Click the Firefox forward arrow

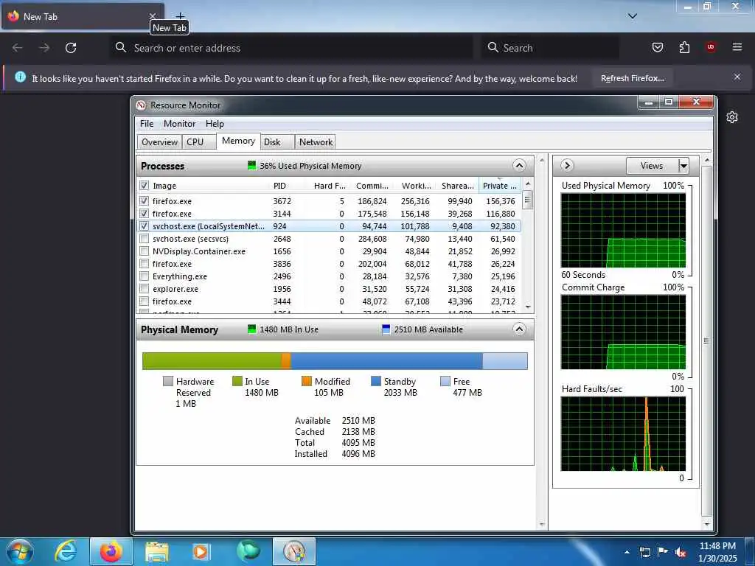pyautogui.click(x=44, y=48)
